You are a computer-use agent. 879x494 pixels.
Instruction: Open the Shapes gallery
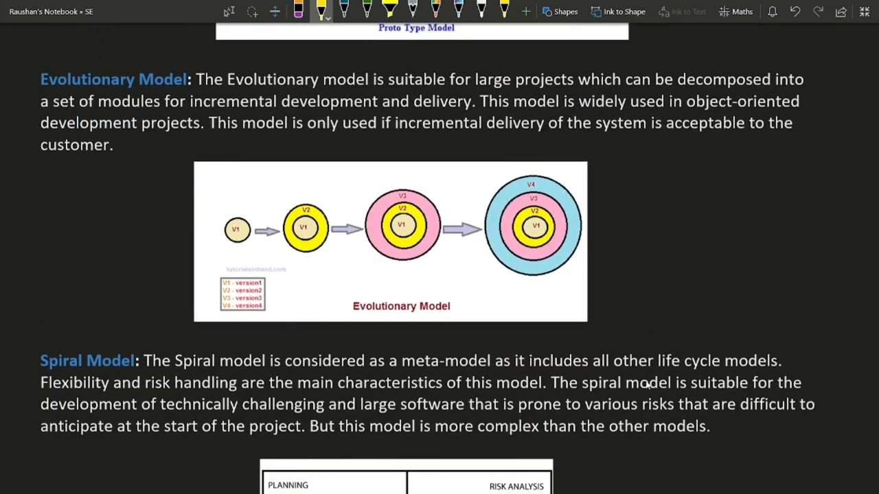560,12
